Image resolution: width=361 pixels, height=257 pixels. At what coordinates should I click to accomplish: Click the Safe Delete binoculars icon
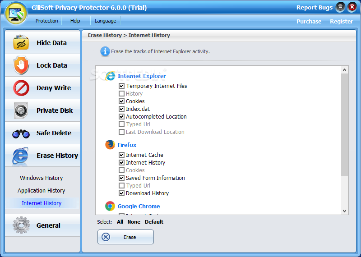point(21,133)
